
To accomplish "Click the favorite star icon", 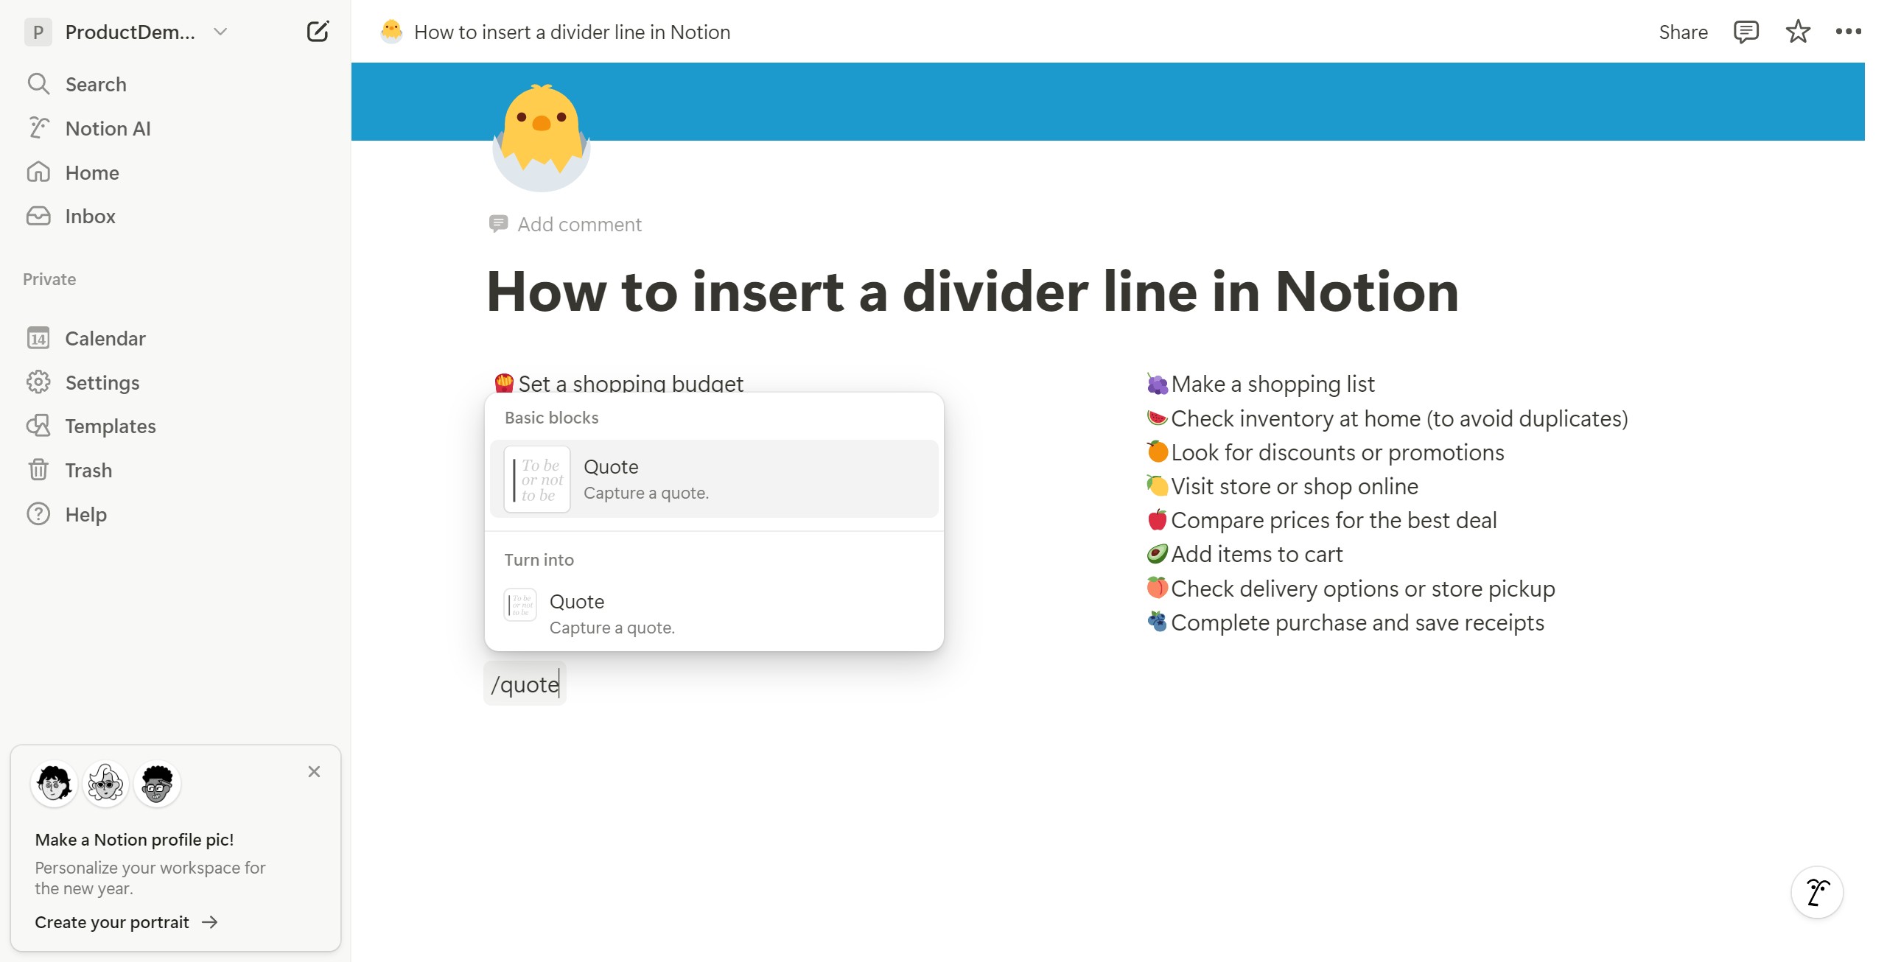I will point(1798,32).
